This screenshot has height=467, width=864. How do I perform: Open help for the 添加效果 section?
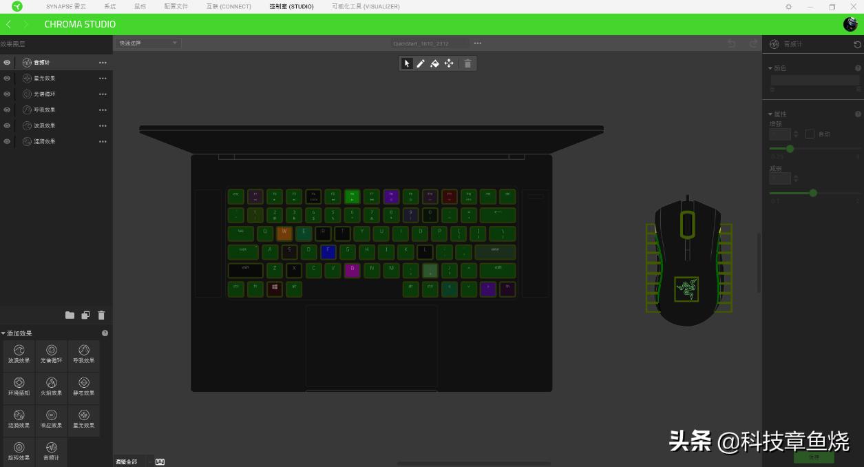(x=105, y=333)
